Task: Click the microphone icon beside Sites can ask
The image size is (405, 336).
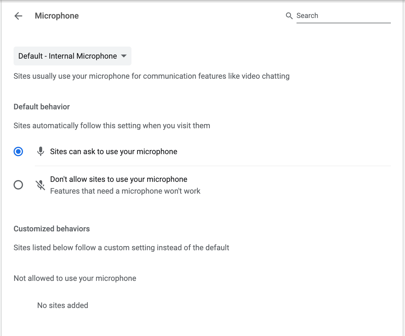Action: coord(41,151)
